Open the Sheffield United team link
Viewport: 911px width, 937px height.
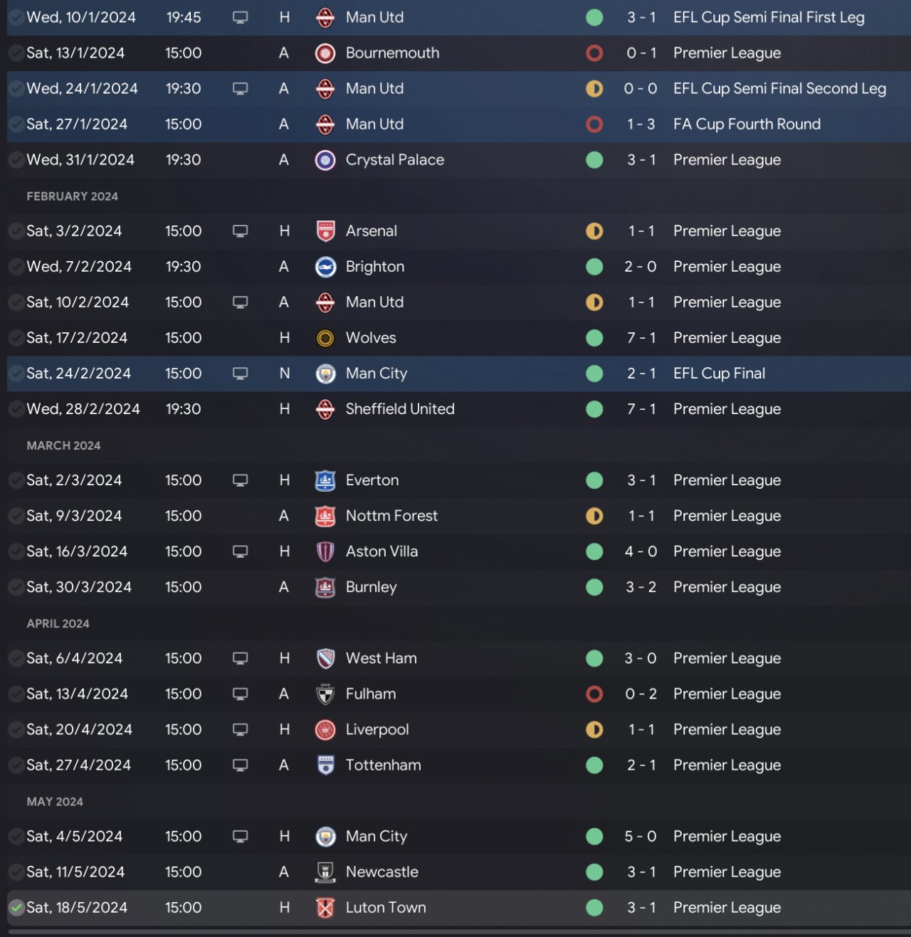399,409
